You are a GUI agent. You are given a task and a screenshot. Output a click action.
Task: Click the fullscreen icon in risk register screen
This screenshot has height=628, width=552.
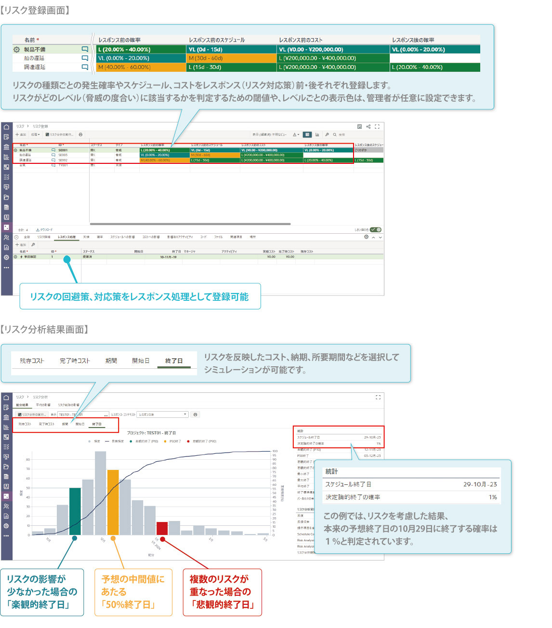[x=377, y=127]
